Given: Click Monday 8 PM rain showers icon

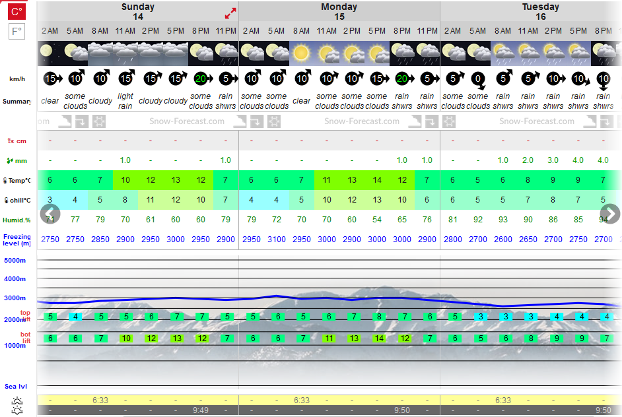Looking at the screenshot, I should pyautogui.click(x=402, y=53).
